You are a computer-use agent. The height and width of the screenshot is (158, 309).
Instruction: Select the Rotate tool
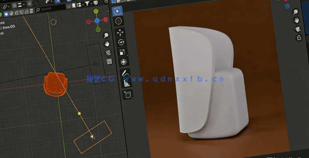(121, 43)
